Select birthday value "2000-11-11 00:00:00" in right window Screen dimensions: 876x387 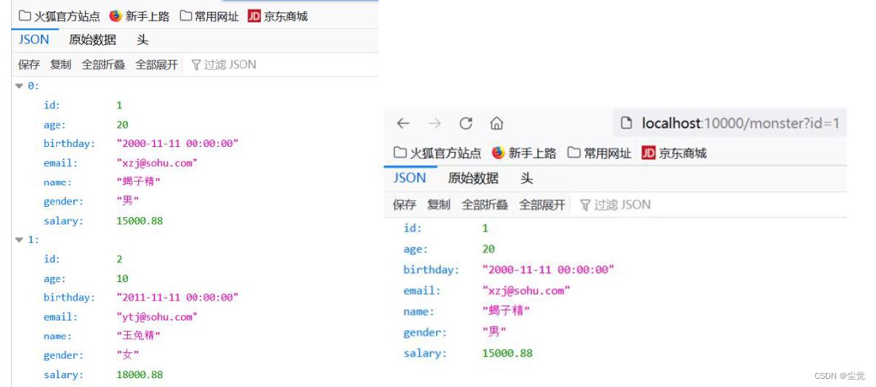tap(548, 270)
